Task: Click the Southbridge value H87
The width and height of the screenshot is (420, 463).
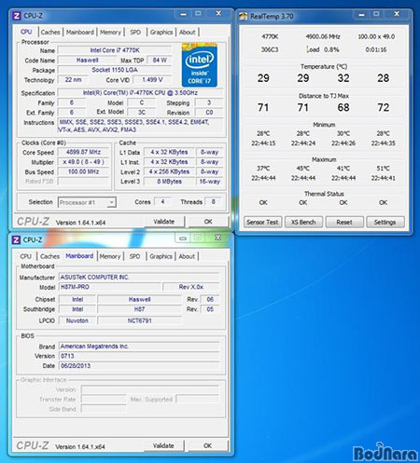Action: pos(139,309)
